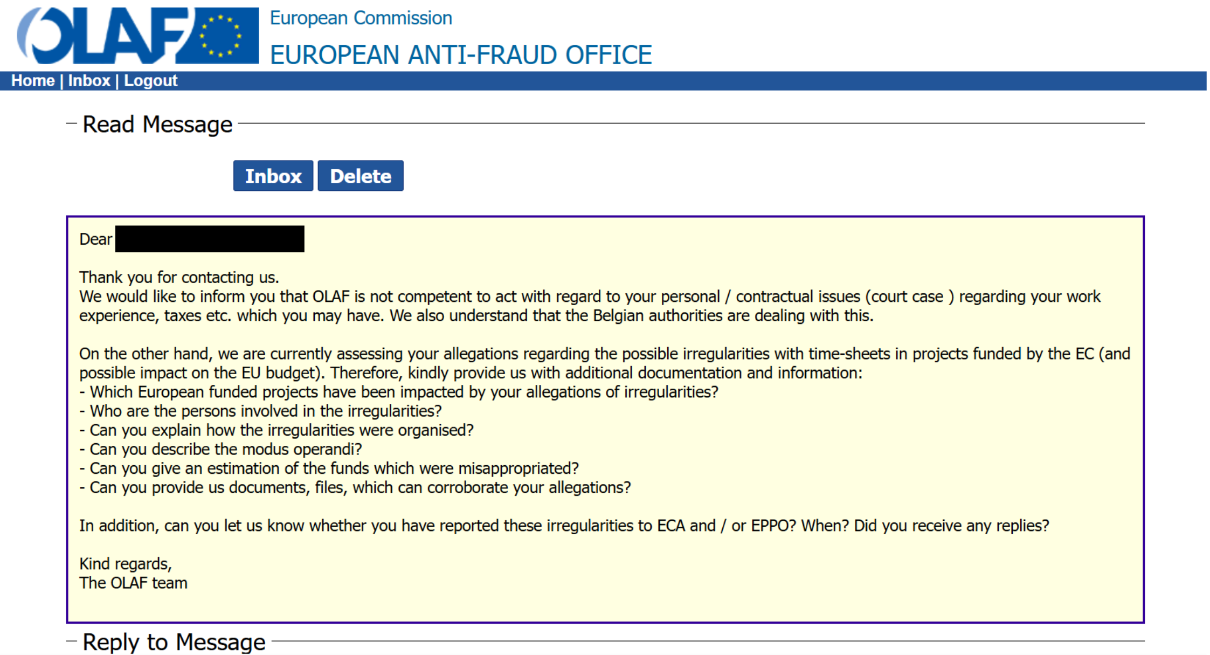Click the OLAF logo
This screenshot has width=1210, height=655.
click(x=137, y=36)
